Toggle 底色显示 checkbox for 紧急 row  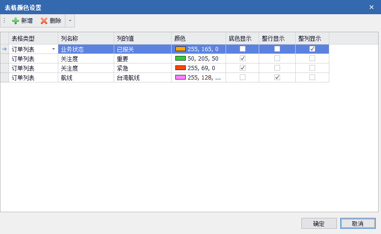242,68
